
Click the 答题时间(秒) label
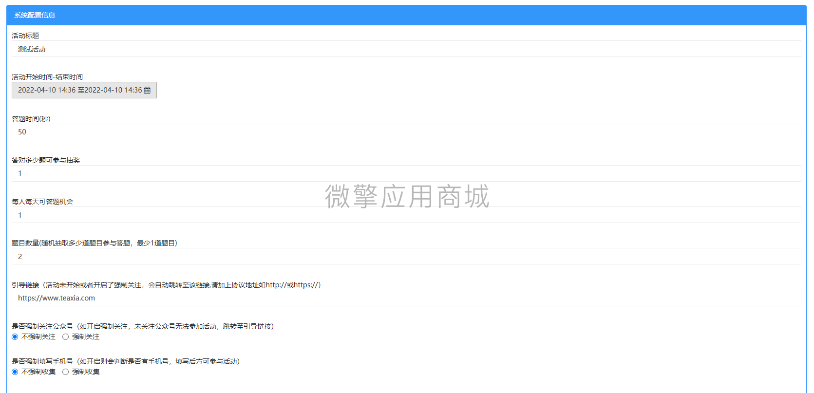click(x=31, y=119)
